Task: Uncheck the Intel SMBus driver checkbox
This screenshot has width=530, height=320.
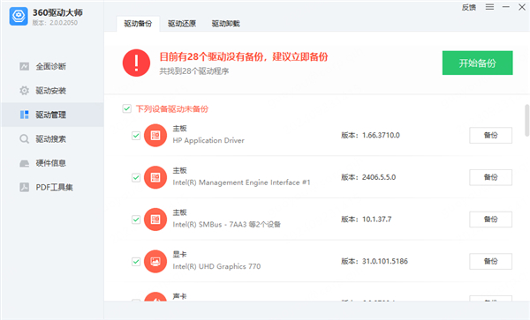Action: (x=136, y=220)
